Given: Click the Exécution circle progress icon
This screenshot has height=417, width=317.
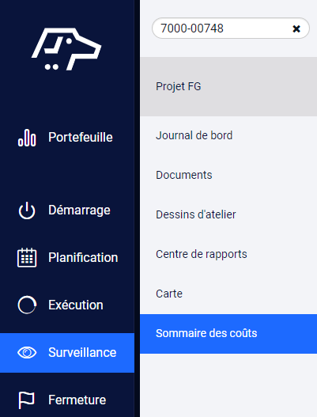Looking at the screenshot, I should (27, 305).
